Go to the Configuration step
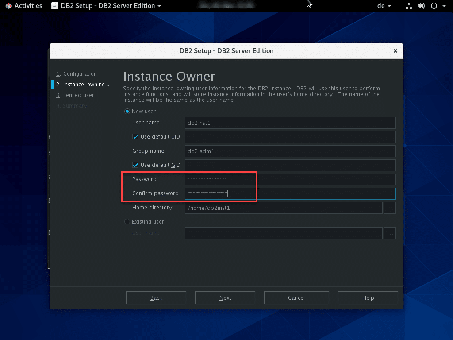453x340 pixels. [80, 74]
